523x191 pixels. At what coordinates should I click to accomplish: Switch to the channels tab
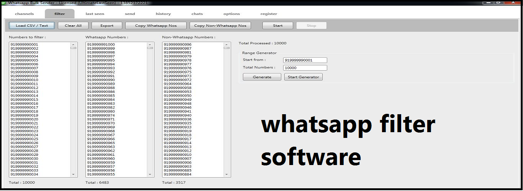tap(25, 14)
